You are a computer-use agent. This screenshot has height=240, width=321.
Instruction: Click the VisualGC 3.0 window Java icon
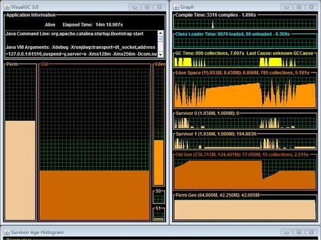[x=7, y=7]
